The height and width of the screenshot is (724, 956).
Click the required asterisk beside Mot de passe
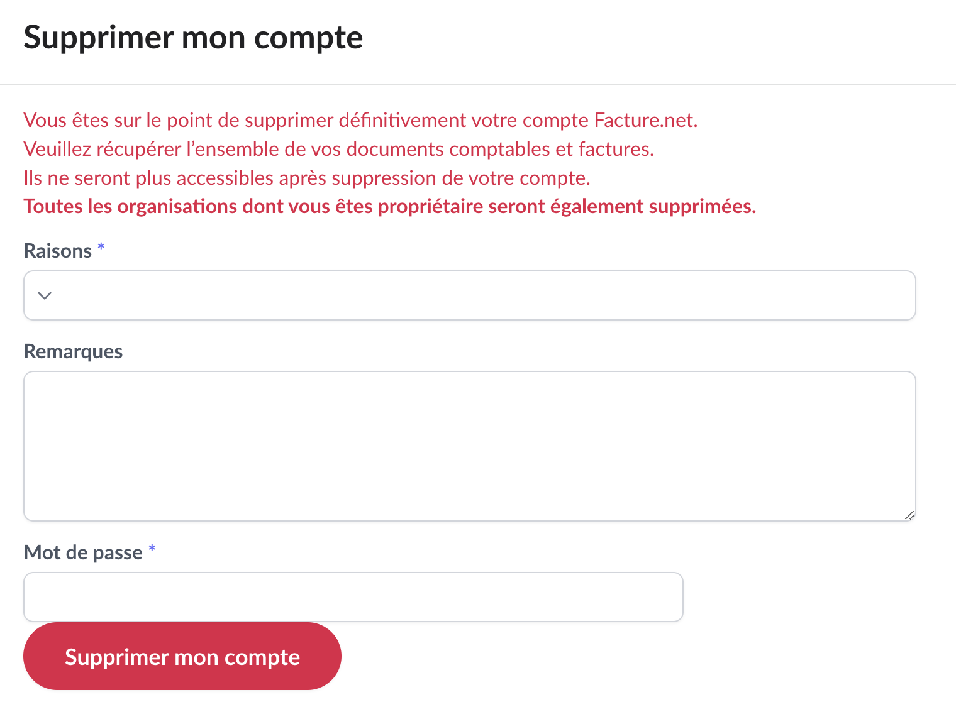point(152,549)
